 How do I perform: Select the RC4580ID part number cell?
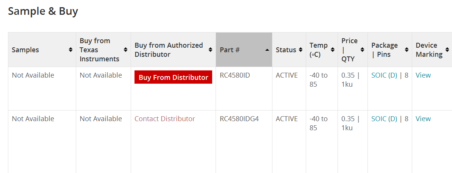coord(235,75)
